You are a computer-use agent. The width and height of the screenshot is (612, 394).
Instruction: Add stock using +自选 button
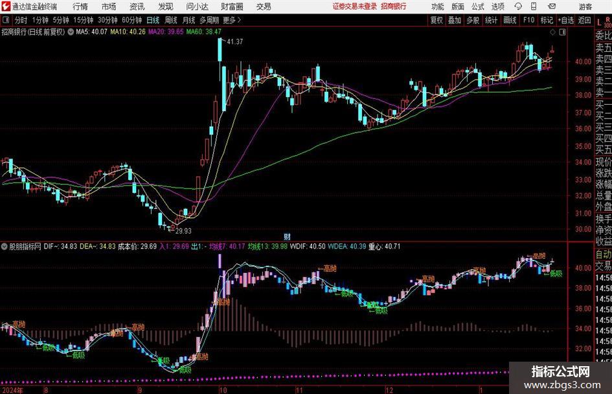[565, 20]
